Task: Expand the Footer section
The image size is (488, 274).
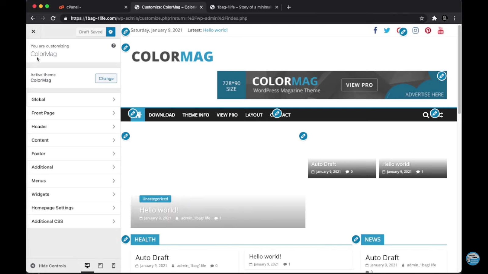Action: click(74, 154)
